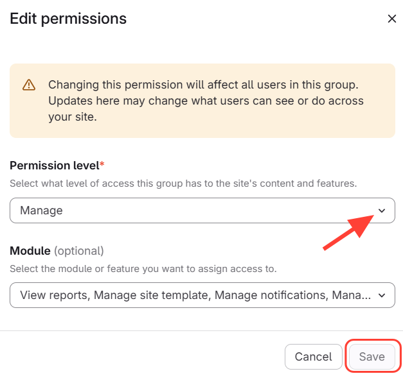Expand the Module dropdown chevron
Image resolution: width=403 pixels, height=376 pixels.
382,295
